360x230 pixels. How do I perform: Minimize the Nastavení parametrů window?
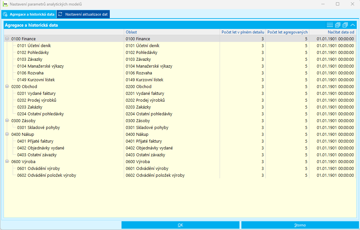click(x=323, y=4)
